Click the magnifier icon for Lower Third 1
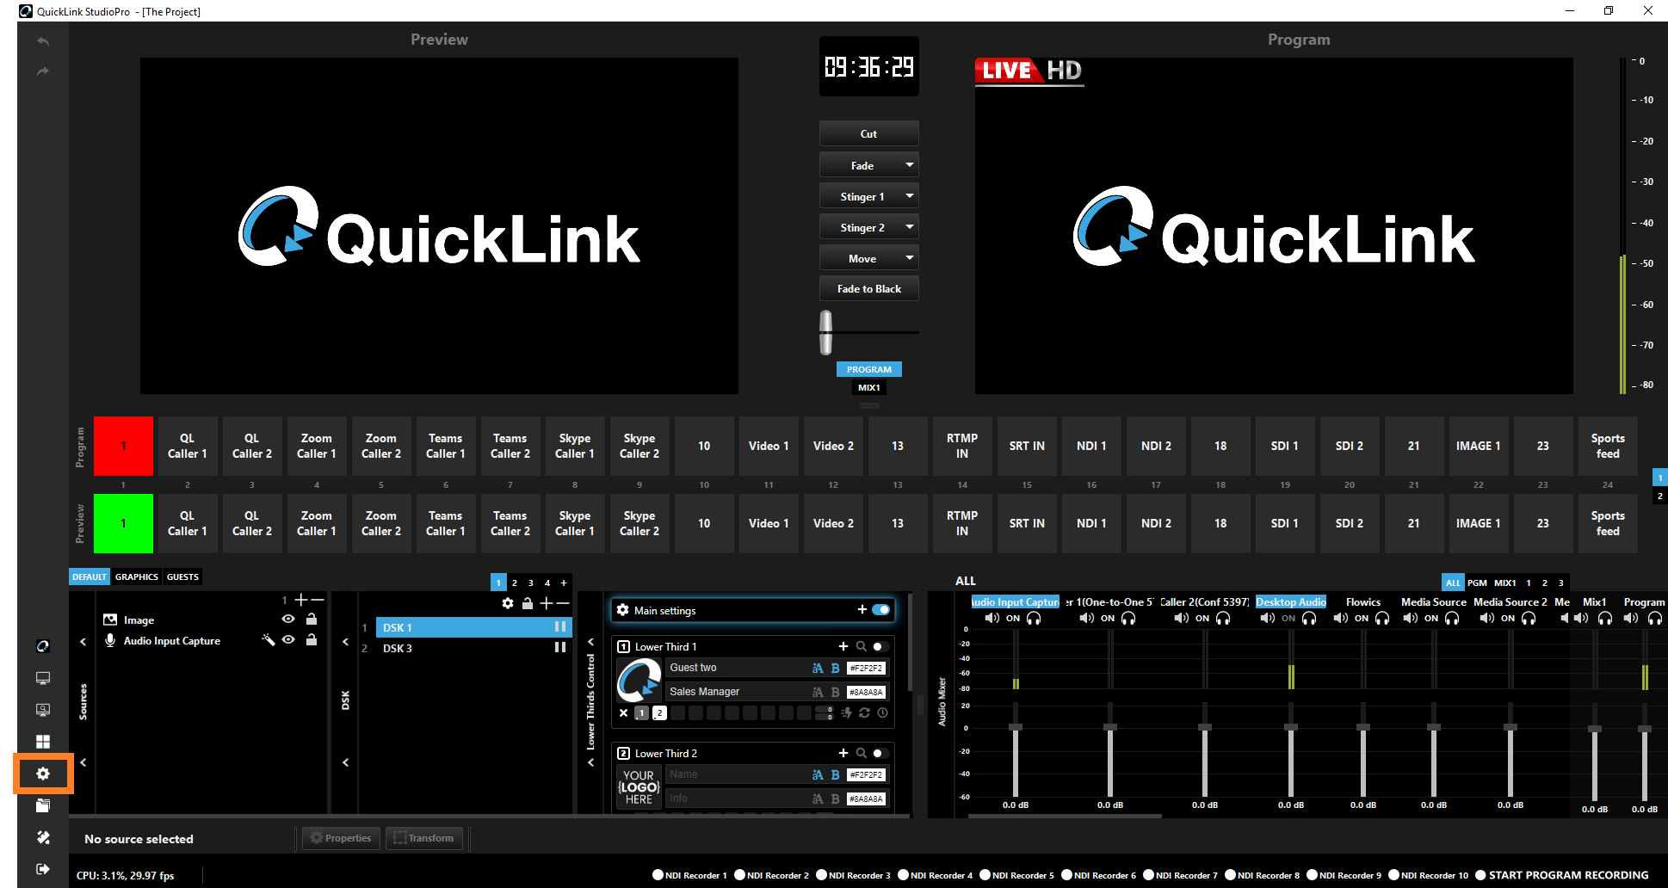The image size is (1668, 888). click(861, 646)
